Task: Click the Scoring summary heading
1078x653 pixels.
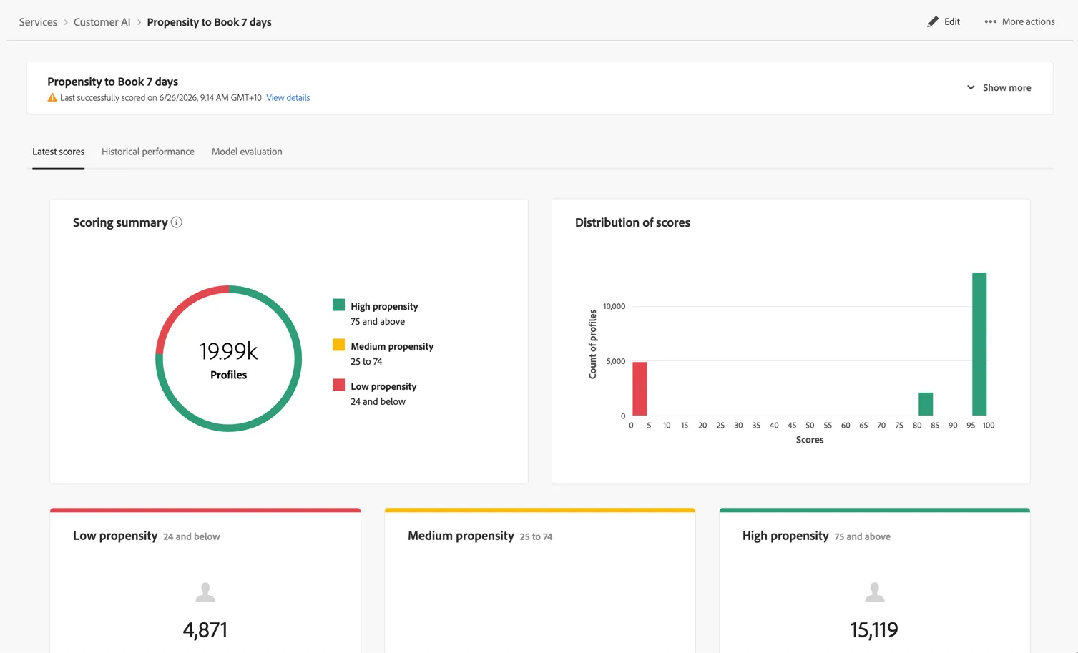Action: pos(120,222)
